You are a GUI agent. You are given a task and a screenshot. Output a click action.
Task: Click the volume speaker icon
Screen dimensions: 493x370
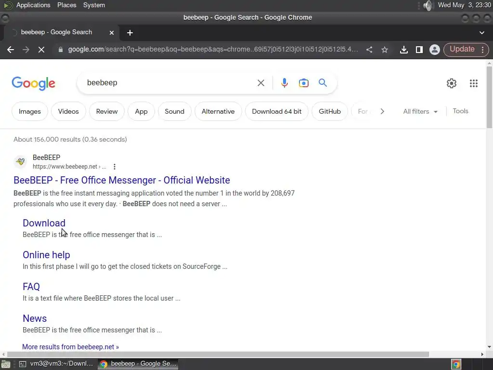point(428,5)
